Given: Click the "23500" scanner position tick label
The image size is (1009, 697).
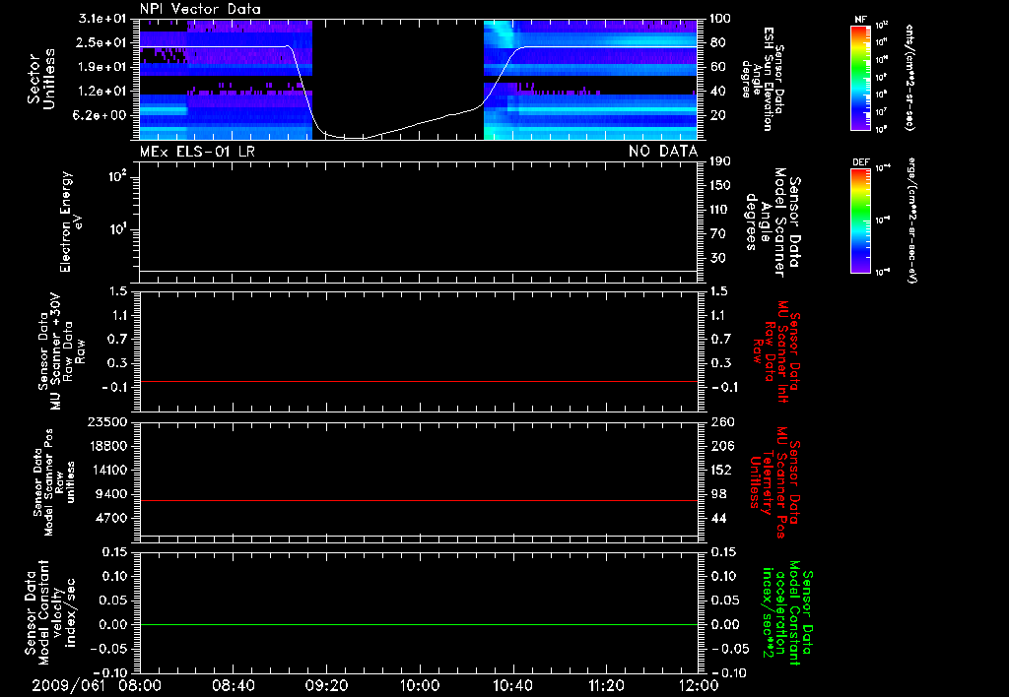Looking at the screenshot, I should pyautogui.click(x=106, y=422).
